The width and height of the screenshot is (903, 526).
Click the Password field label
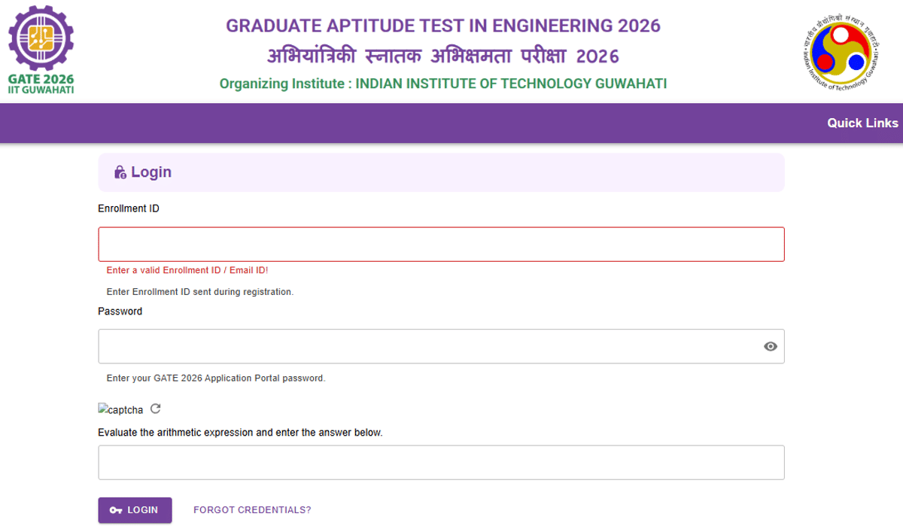coord(120,311)
